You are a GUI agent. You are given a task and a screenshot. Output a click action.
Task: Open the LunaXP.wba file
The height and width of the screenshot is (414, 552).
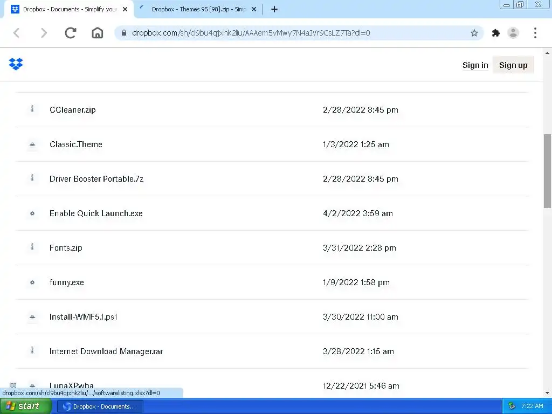click(72, 385)
